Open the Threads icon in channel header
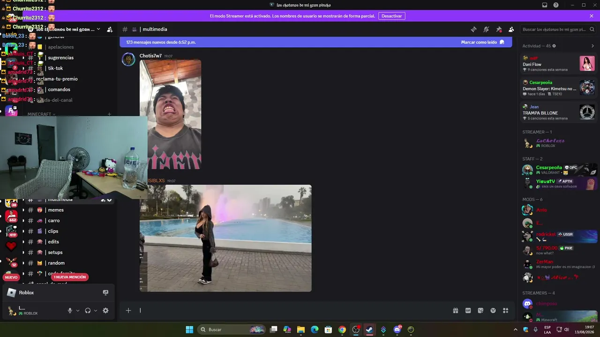Viewport: 600px width, 337px height. click(x=474, y=29)
